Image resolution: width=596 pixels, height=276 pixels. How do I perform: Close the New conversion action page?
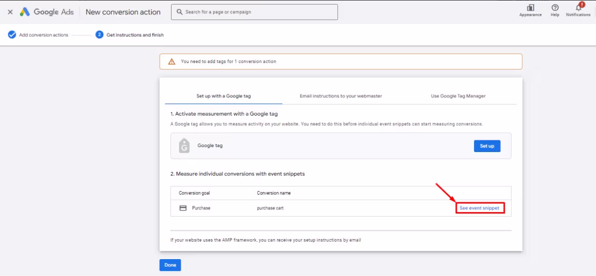point(10,12)
